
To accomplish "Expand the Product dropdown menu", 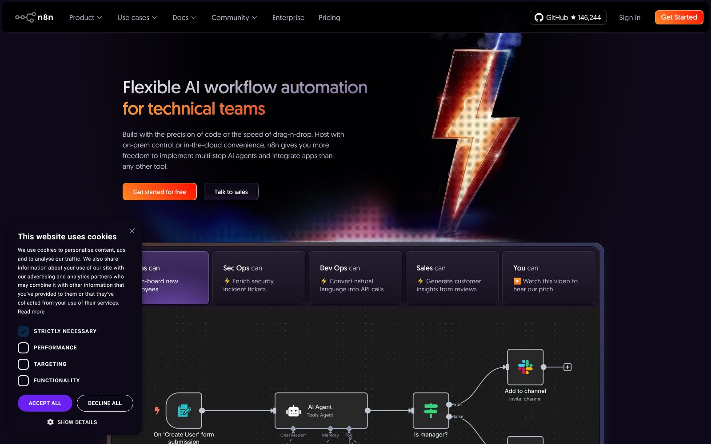I will [85, 17].
